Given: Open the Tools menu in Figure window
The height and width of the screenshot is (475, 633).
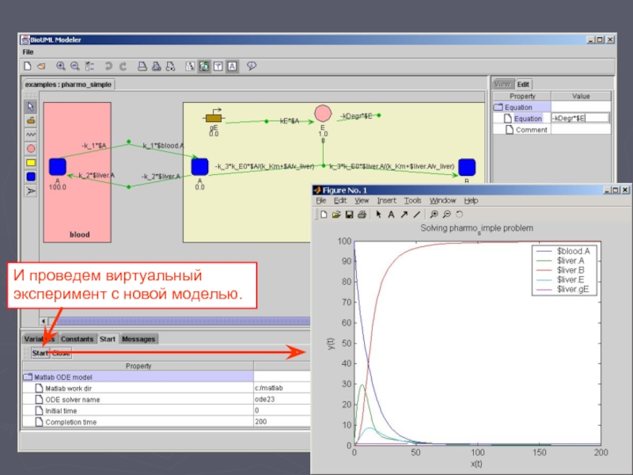Looking at the screenshot, I should (412, 201).
